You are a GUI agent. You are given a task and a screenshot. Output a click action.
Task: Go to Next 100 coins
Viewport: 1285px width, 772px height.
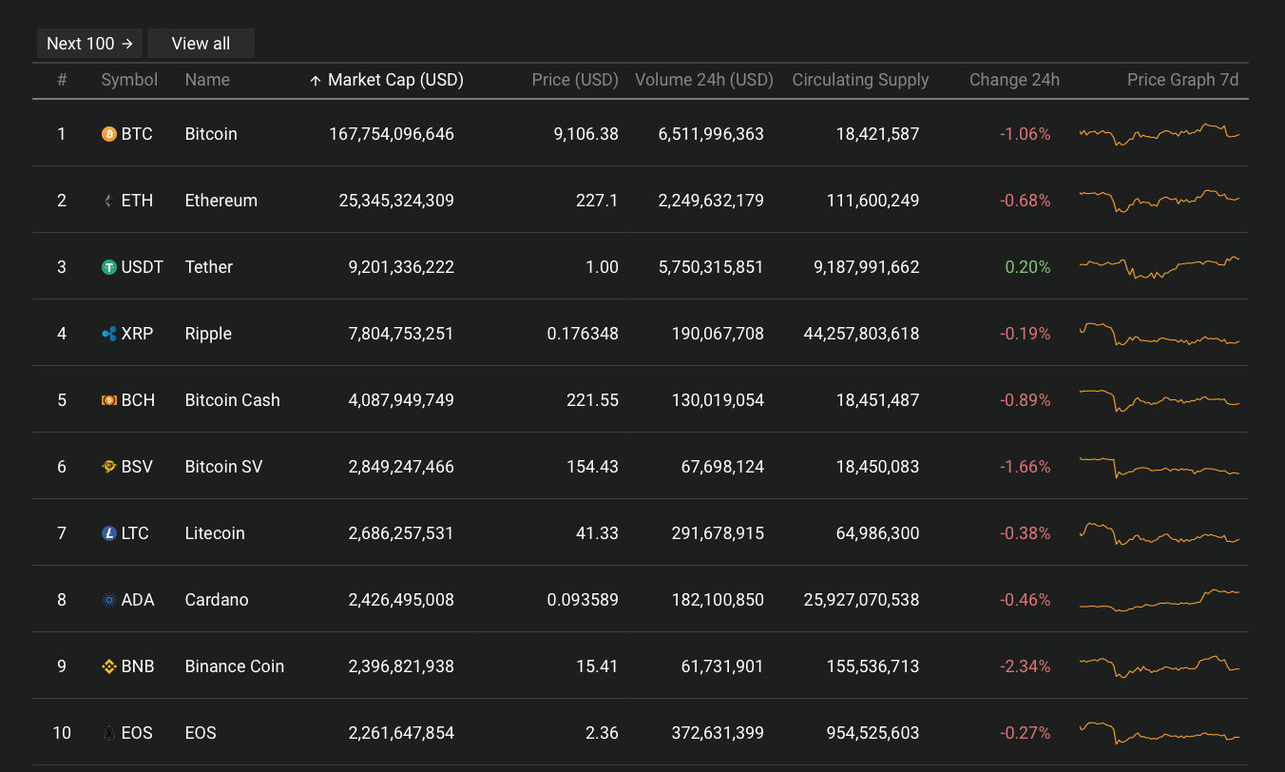click(x=89, y=44)
